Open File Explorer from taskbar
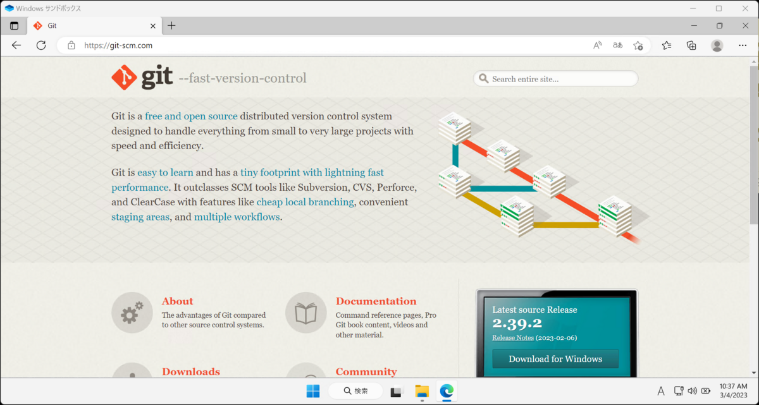Screen dimensions: 759x405 pyautogui.click(x=422, y=391)
